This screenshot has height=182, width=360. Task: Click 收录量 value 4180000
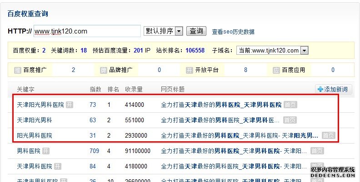136,166
